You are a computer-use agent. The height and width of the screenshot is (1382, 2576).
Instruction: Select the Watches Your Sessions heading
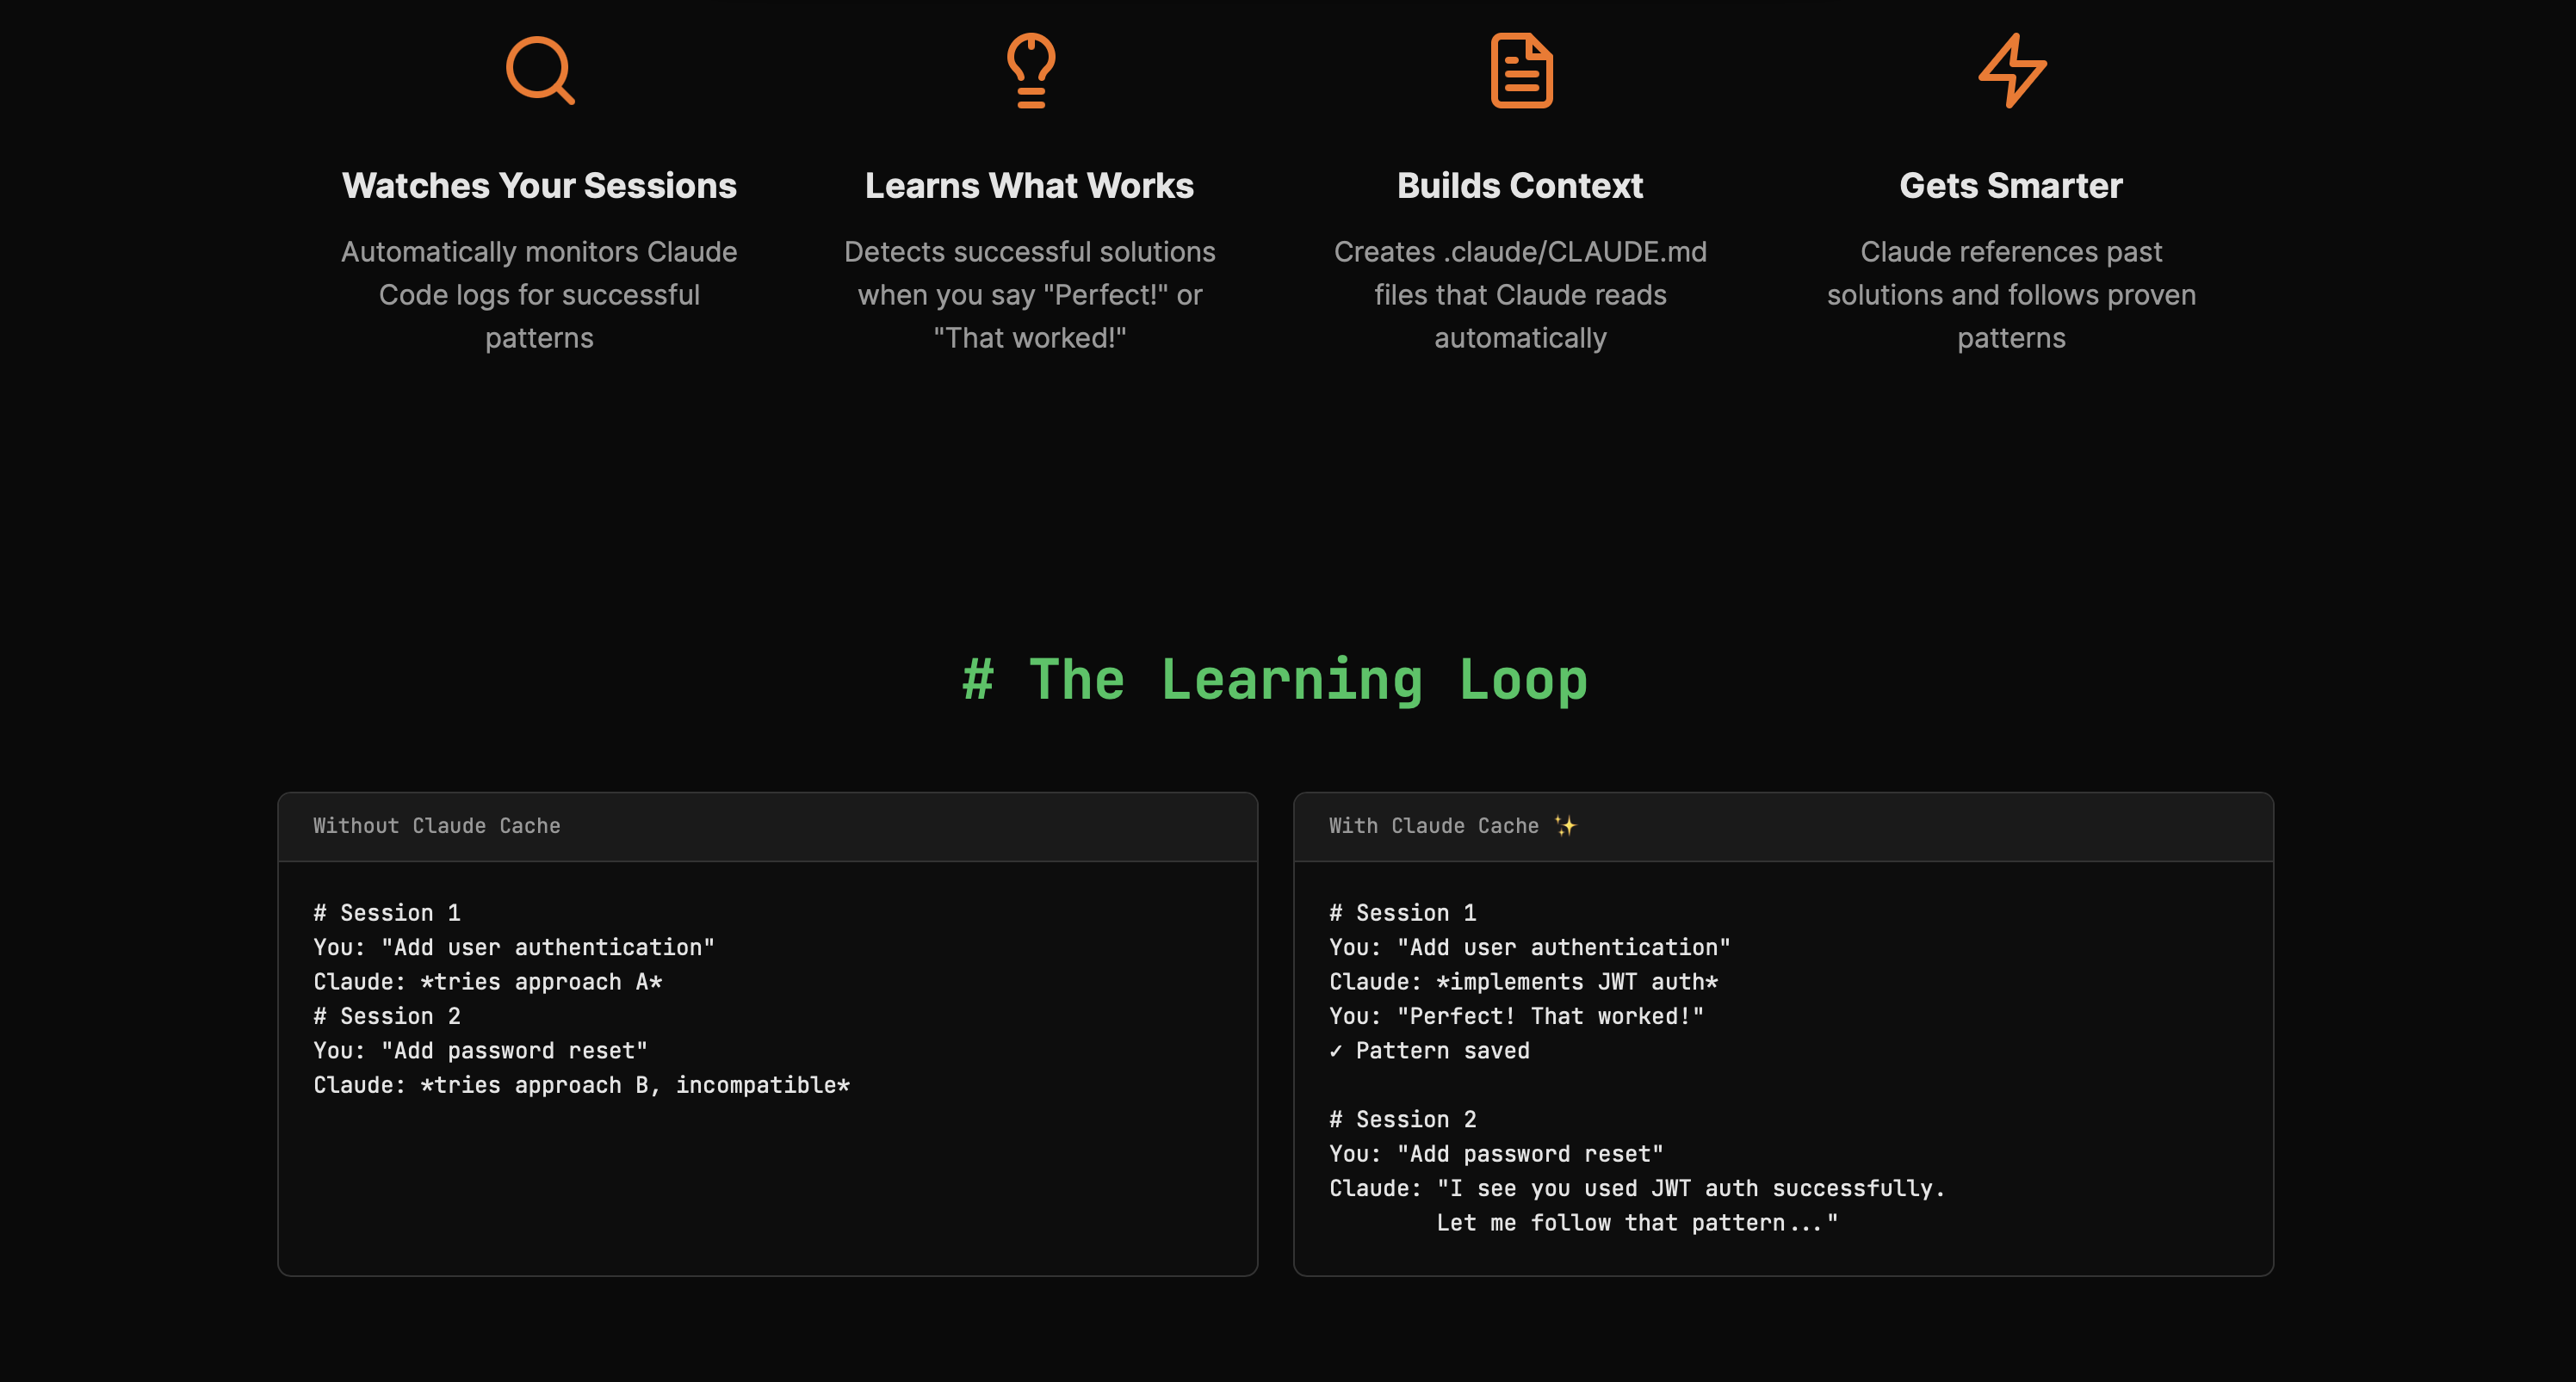(x=539, y=186)
